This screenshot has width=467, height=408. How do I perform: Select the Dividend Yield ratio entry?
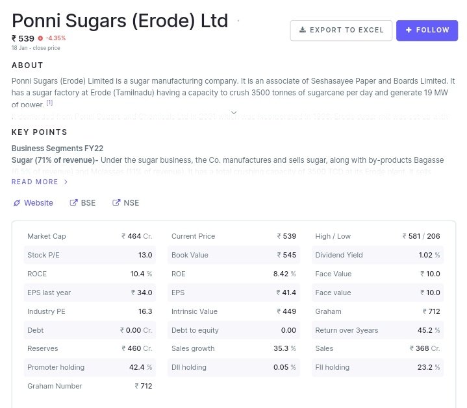(377, 255)
